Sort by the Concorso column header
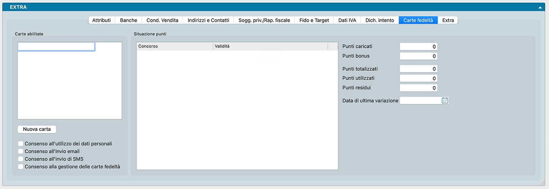The image size is (549, 189). 175,46
